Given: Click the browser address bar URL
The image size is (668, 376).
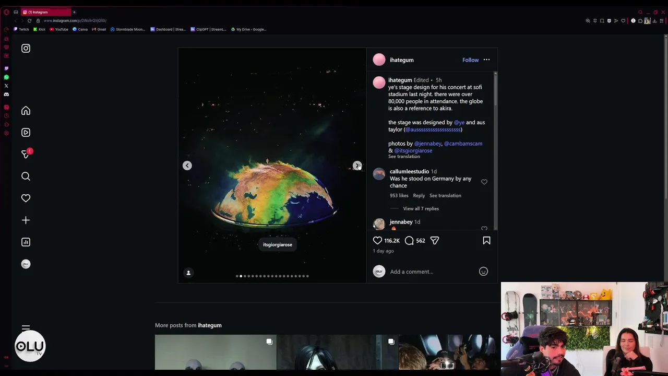Looking at the screenshot, I should pyautogui.click(x=75, y=21).
